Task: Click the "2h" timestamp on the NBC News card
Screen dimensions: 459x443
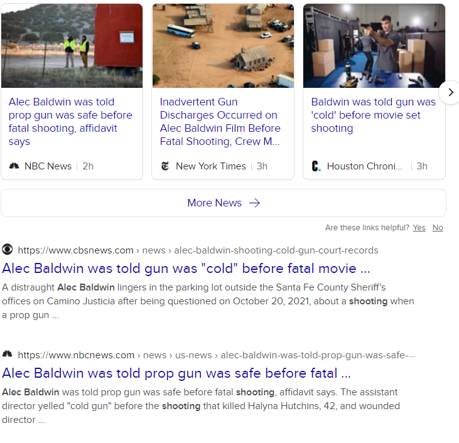Action: (88, 166)
